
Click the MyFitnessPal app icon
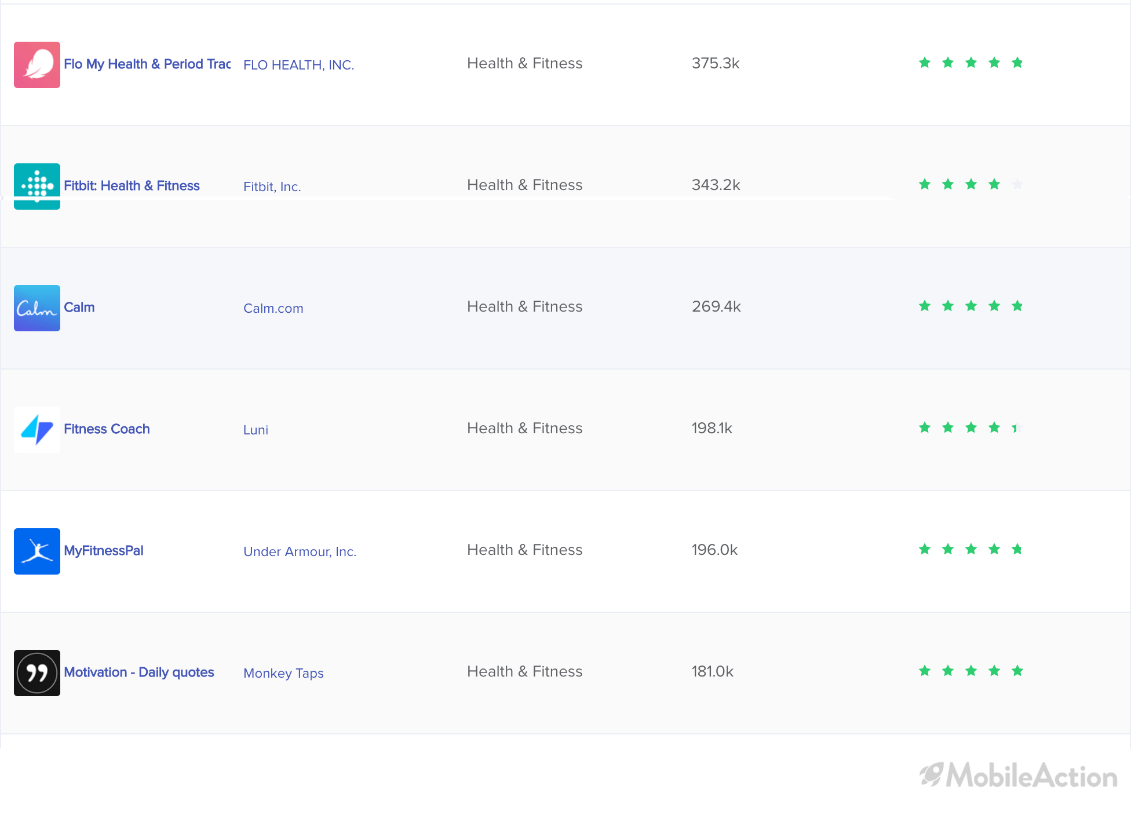37,551
